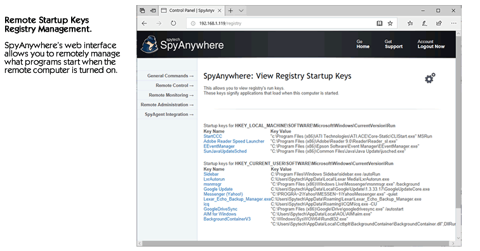Screen dimensions: 480x251
Task: Add page to favorites with star icon
Action: (390, 23)
